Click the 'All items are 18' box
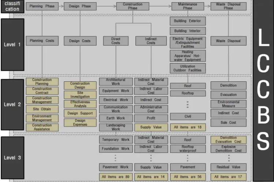The height and width of the screenshot is (182, 274). pyautogui.click(x=188, y=127)
